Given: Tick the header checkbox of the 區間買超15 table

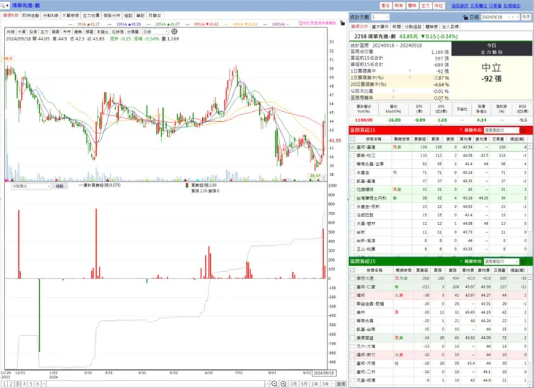Looking at the screenshot, I should (x=352, y=139).
